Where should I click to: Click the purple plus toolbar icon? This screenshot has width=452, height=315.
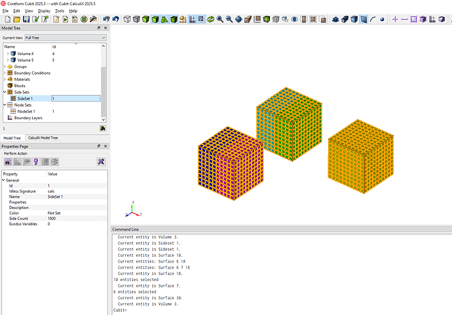point(395,19)
